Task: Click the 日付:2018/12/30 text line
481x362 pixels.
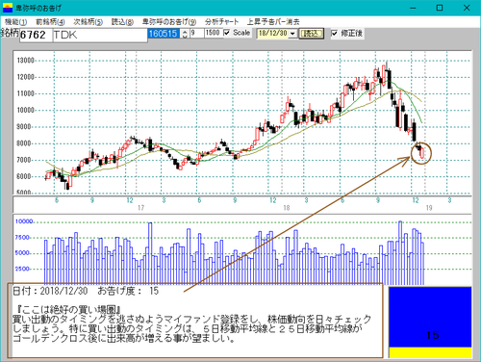Action: coord(86,291)
